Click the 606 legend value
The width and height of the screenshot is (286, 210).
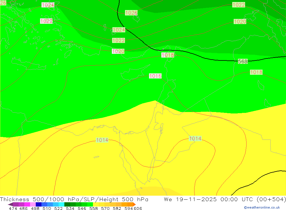tap(138, 208)
